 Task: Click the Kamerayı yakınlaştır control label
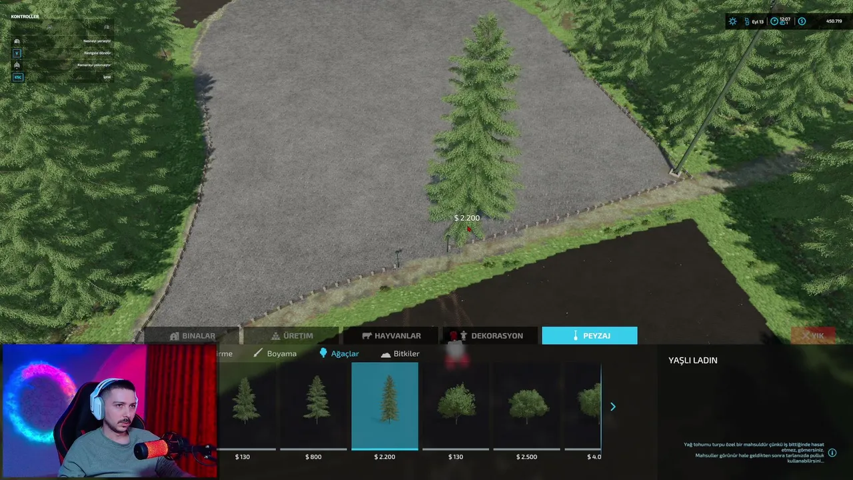94,65
